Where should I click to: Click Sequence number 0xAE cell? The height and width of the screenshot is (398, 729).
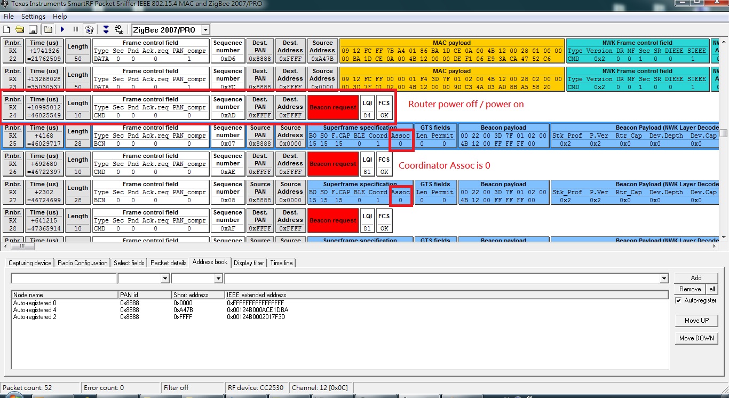227,164
